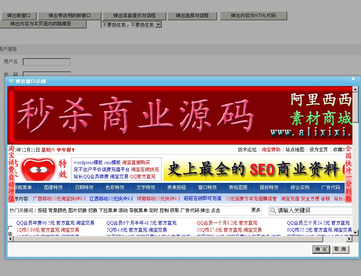This screenshot has height=276, width=361.
Task: Click the red heart 特效 logo
Action: pyautogui.click(x=41, y=170)
